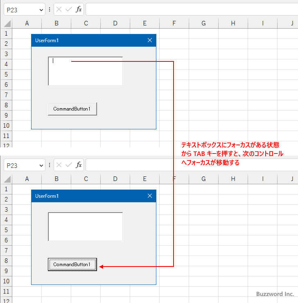Click the text box showing the blinking cursor
The height and width of the screenshot is (303, 298).
[x=86, y=71]
